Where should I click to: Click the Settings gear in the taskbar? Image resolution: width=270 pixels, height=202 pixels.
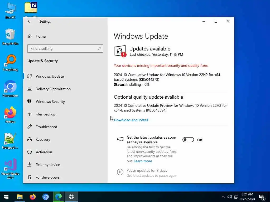(71, 197)
